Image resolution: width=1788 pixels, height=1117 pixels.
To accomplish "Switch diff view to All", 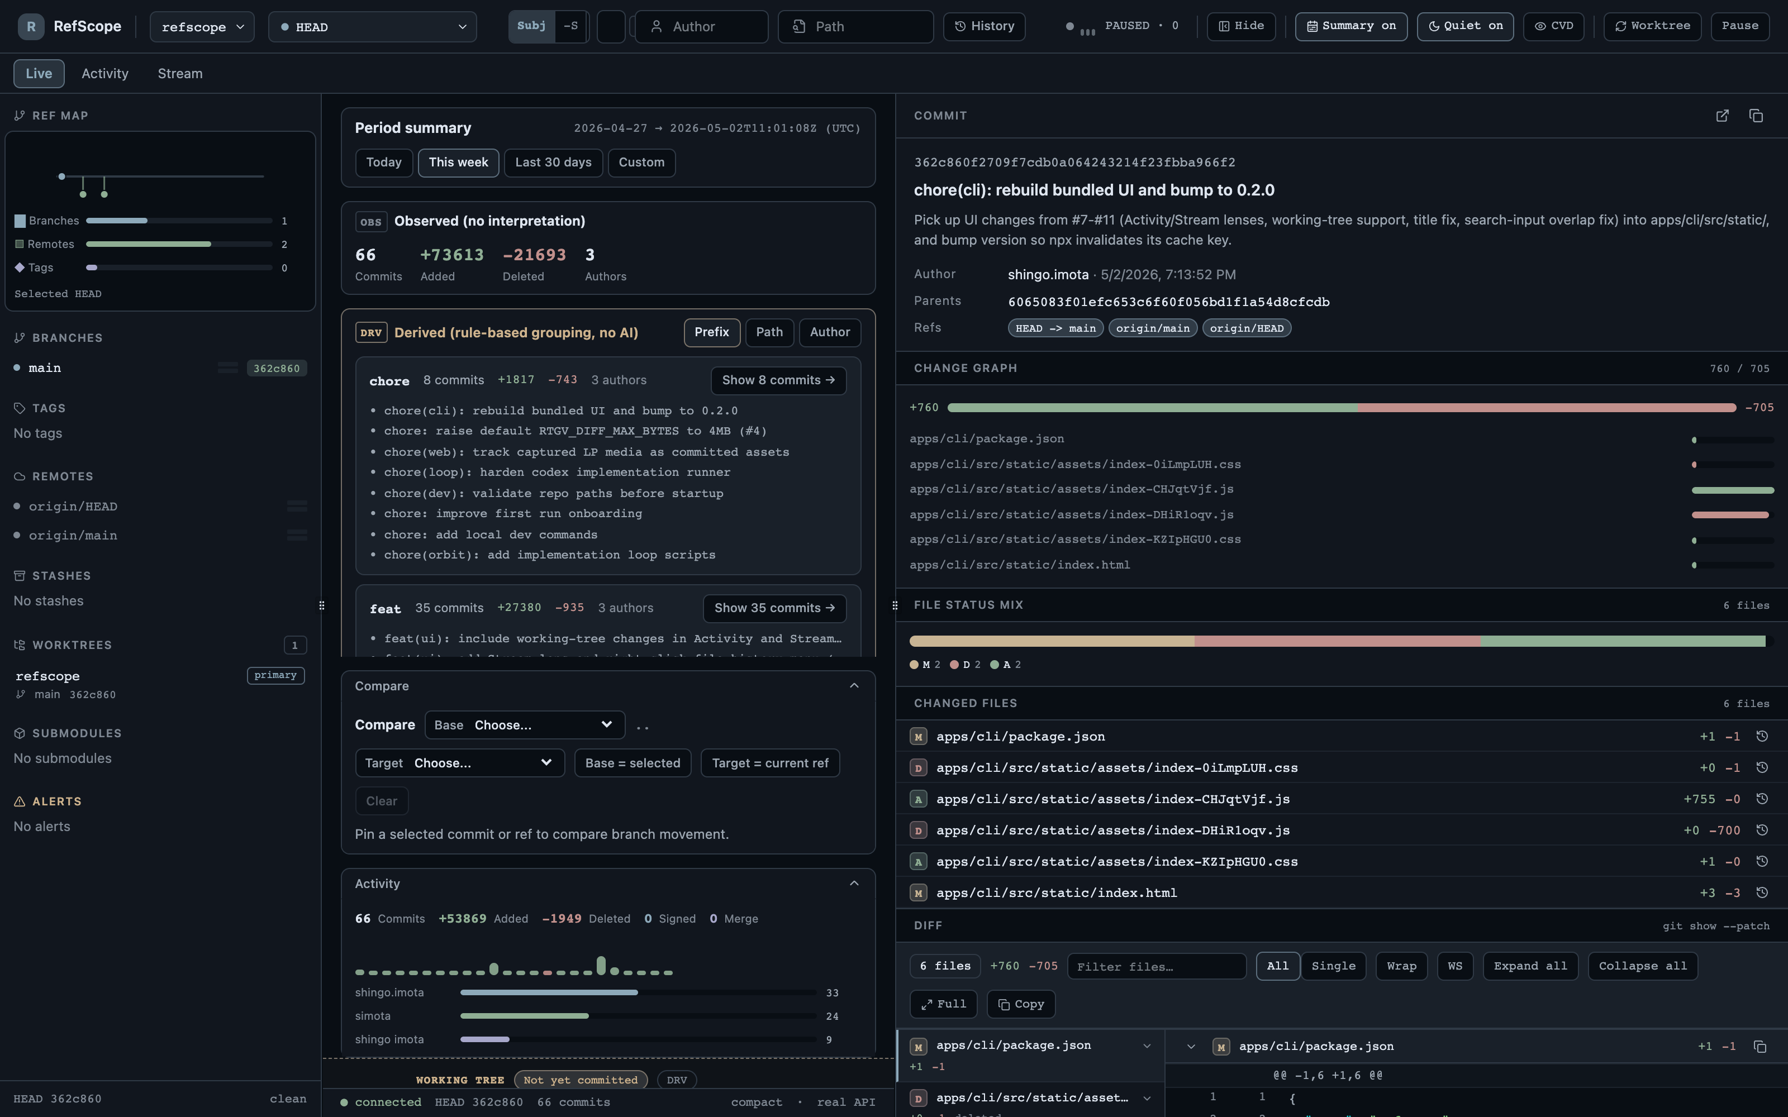I will coord(1277,966).
